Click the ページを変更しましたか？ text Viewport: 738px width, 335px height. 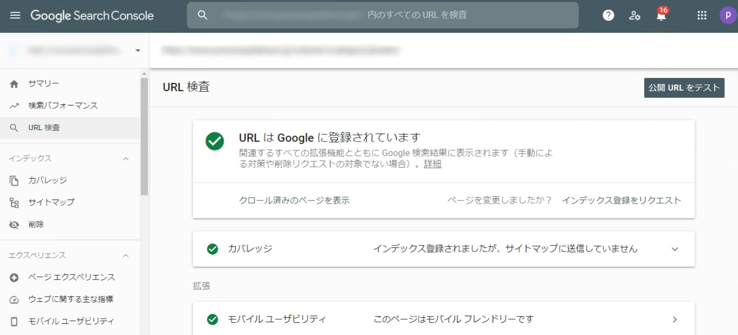pyautogui.click(x=500, y=201)
